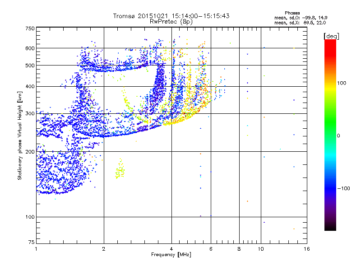Click y-axis tick label '750'
The width and height of the screenshot is (361, 271).
[30, 28]
